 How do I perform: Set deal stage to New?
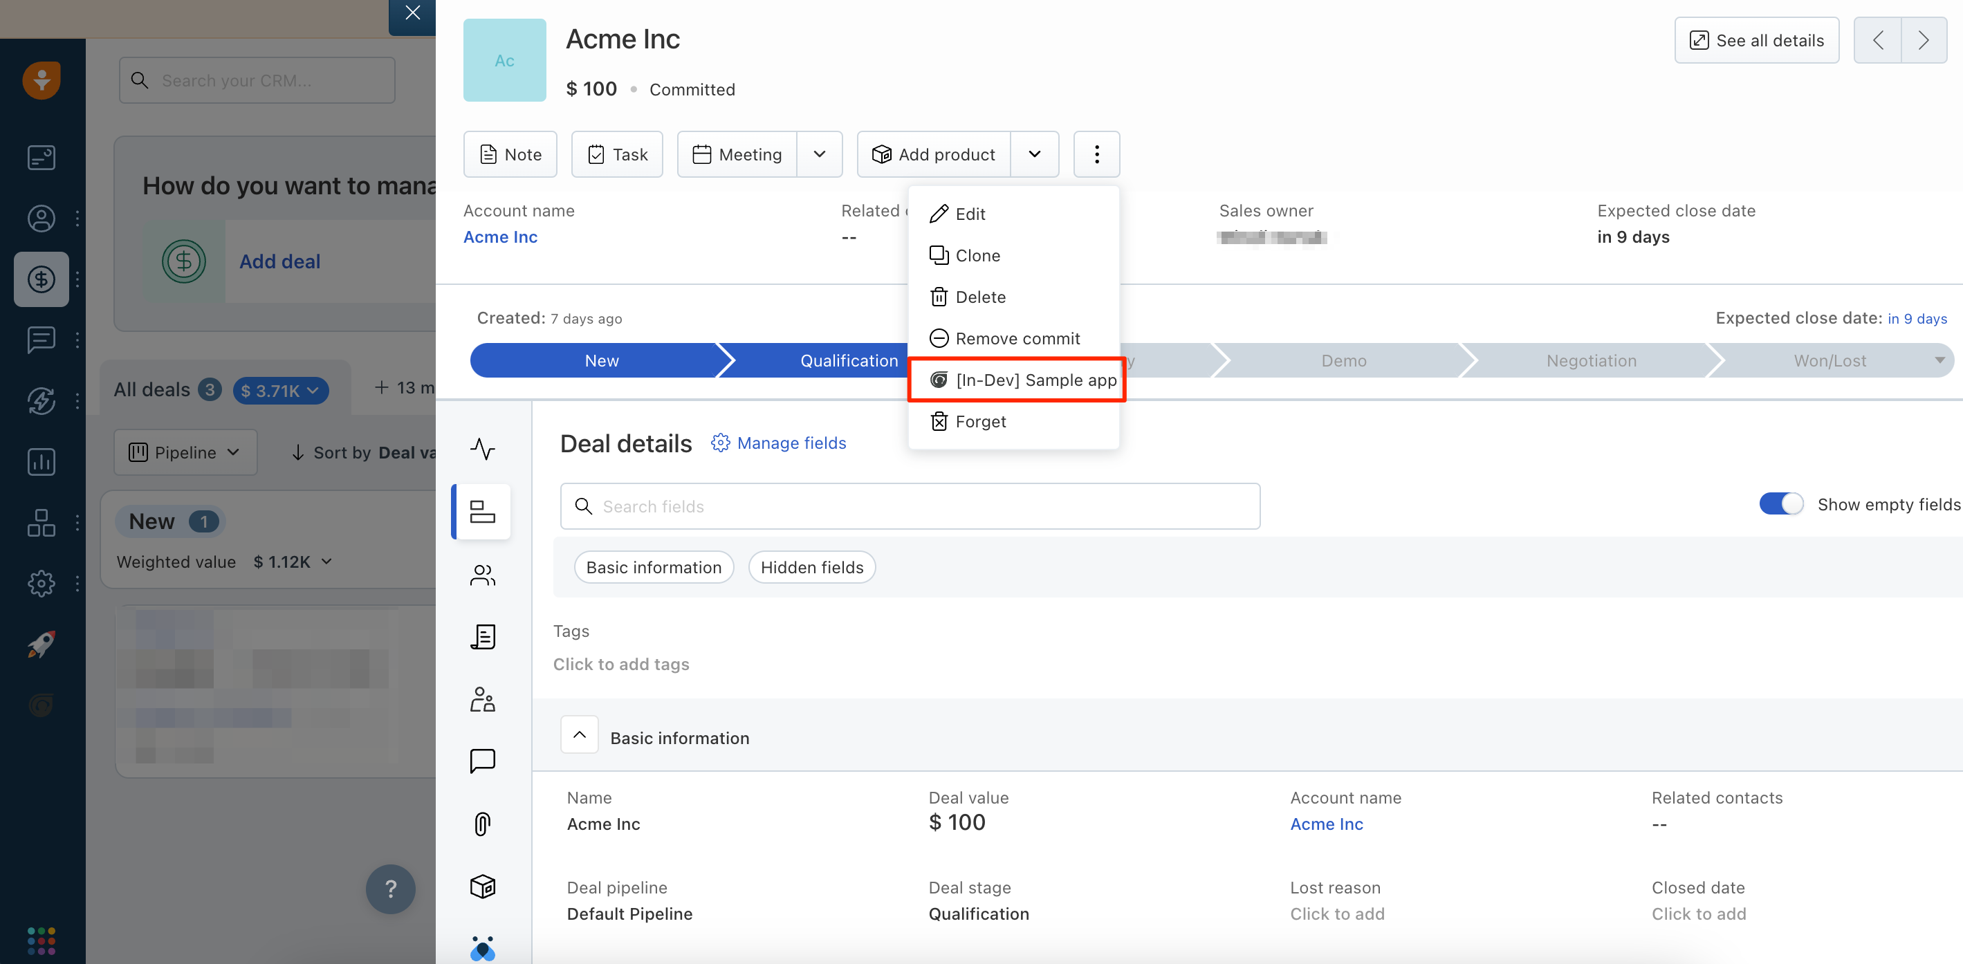(x=600, y=360)
